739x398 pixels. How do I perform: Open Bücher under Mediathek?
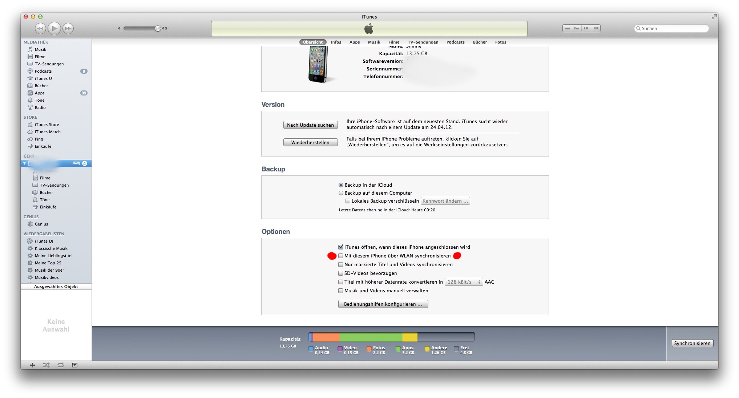click(x=41, y=86)
